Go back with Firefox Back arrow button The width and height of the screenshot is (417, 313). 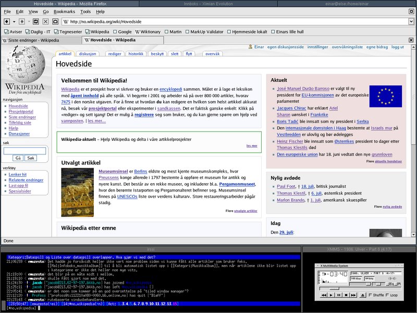tap(7, 21)
